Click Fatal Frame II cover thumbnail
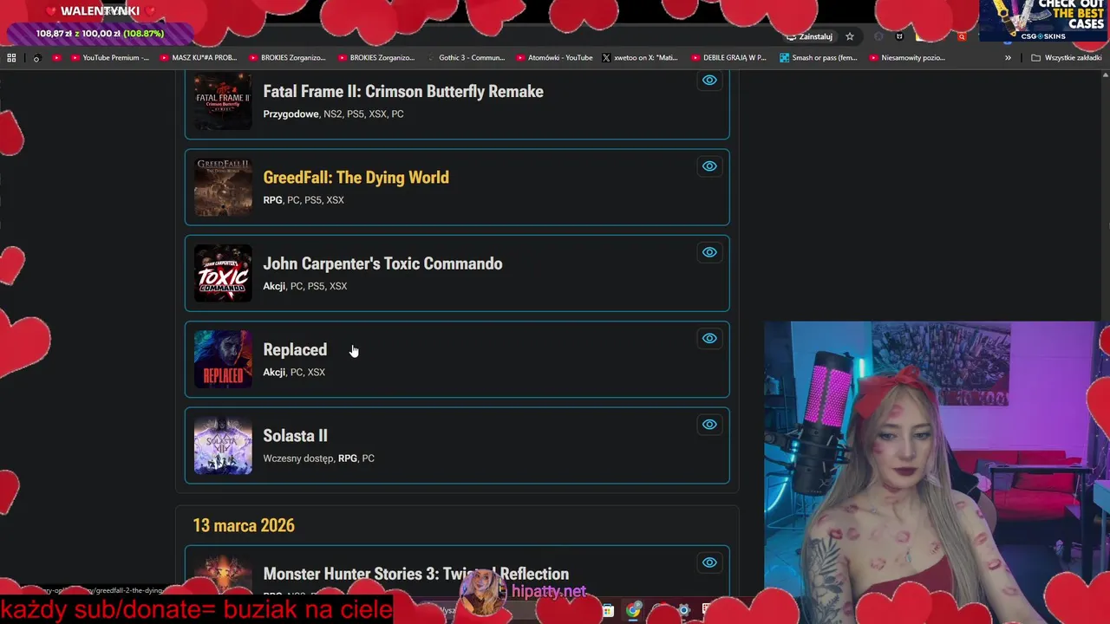 pyautogui.click(x=223, y=101)
